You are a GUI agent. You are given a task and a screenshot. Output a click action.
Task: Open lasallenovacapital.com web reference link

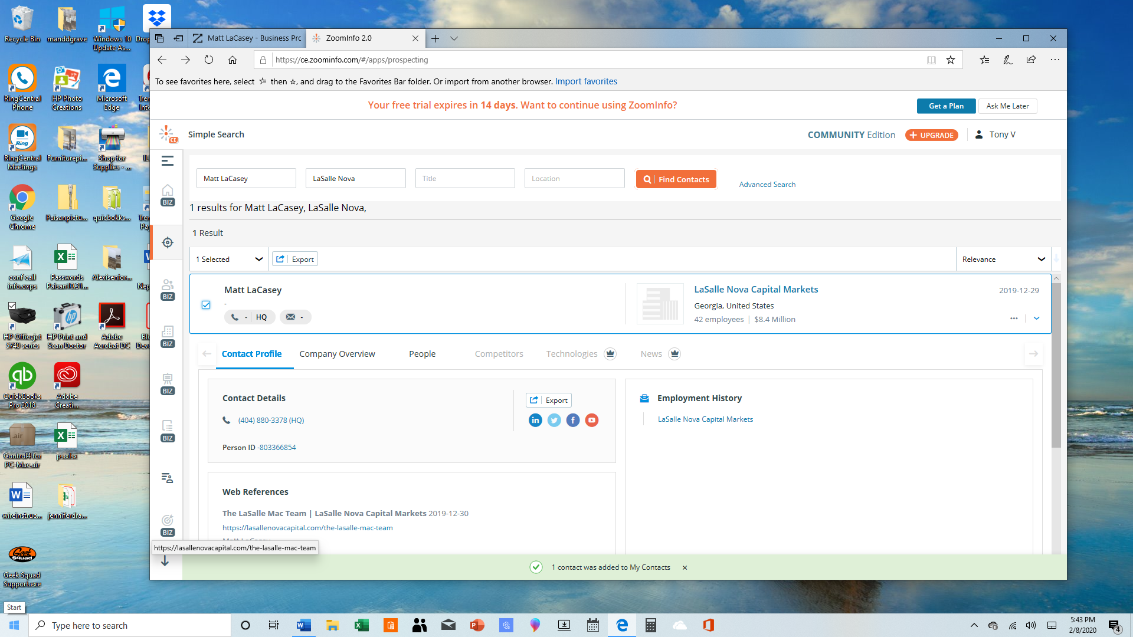(x=307, y=528)
